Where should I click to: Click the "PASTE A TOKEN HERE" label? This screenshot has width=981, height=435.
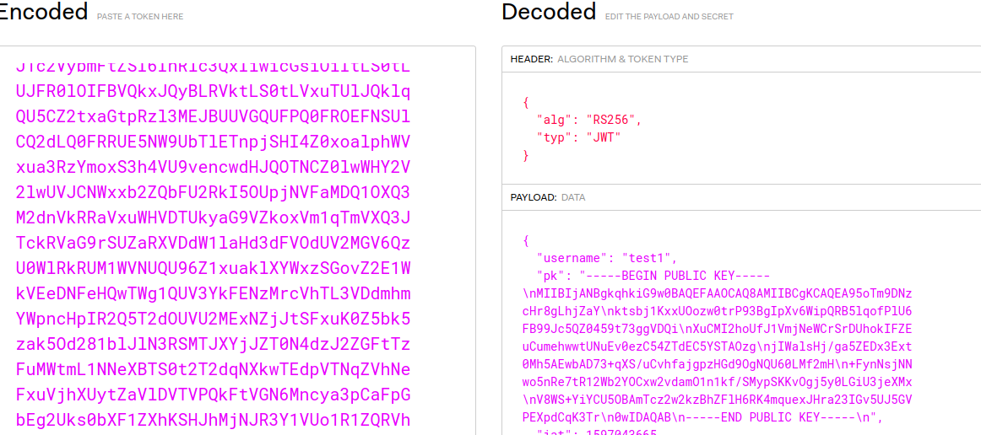click(x=140, y=17)
